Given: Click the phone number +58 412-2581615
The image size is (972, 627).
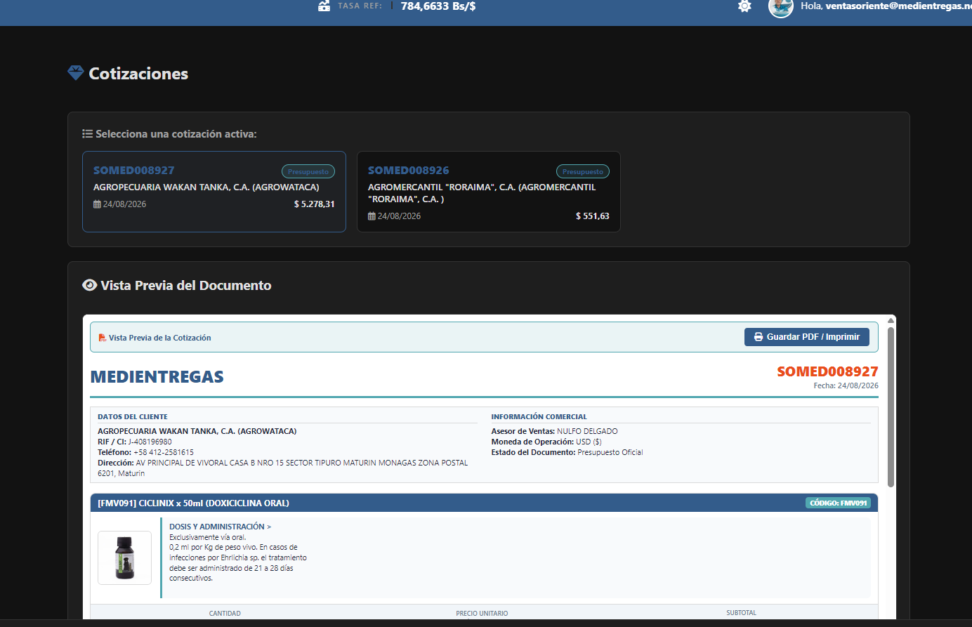Looking at the screenshot, I should pos(164,453).
